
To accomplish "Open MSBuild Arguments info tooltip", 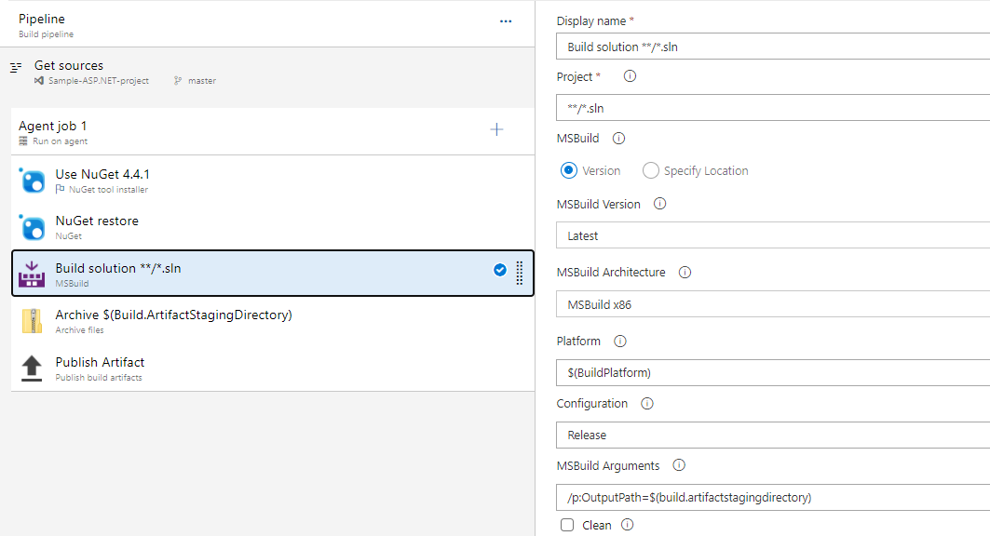I will click(679, 465).
